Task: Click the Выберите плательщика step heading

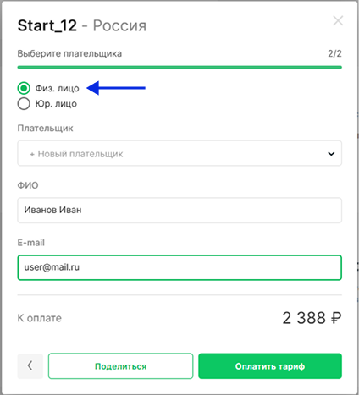Action: pyautogui.click(x=69, y=53)
